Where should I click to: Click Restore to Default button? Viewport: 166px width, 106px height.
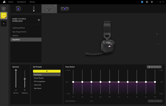tap(155, 101)
